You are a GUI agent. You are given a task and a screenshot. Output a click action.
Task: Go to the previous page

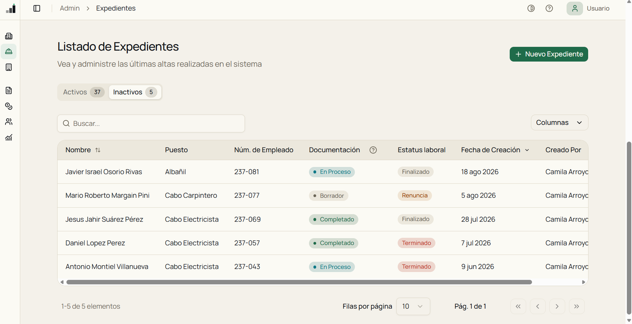(538, 306)
